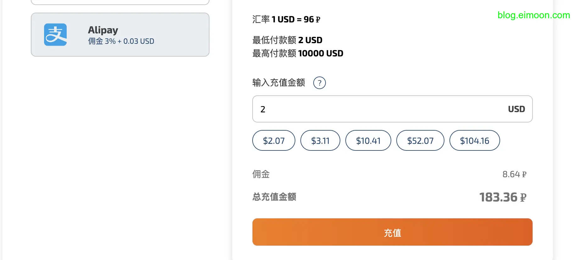The width and height of the screenshot is (580, 260).
Task: Click the 输入充值金额 label
Action: [279, 82]
